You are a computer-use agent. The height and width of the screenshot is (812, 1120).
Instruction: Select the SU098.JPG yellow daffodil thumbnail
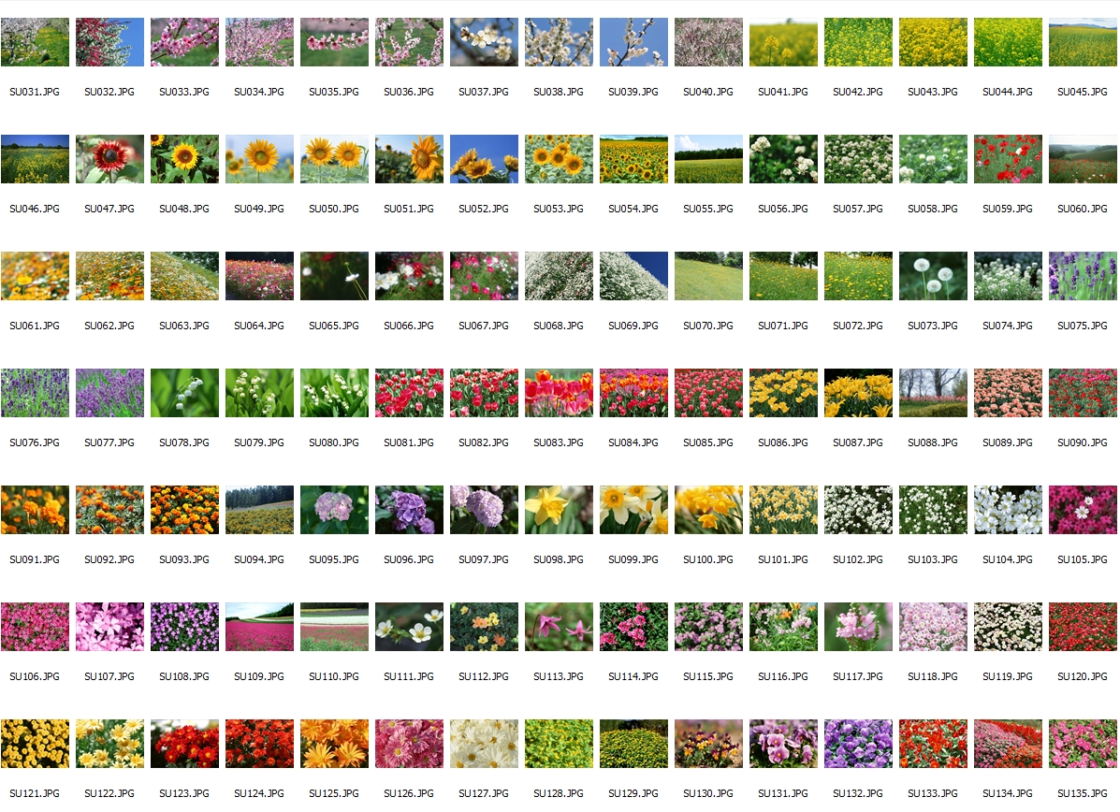click(x=559, y=510)
